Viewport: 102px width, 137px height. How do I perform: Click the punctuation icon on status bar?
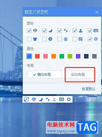click(x=47, y=99)
